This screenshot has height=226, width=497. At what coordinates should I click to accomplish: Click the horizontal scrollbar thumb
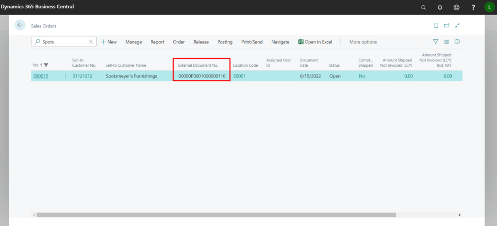(x=216, y=215)
